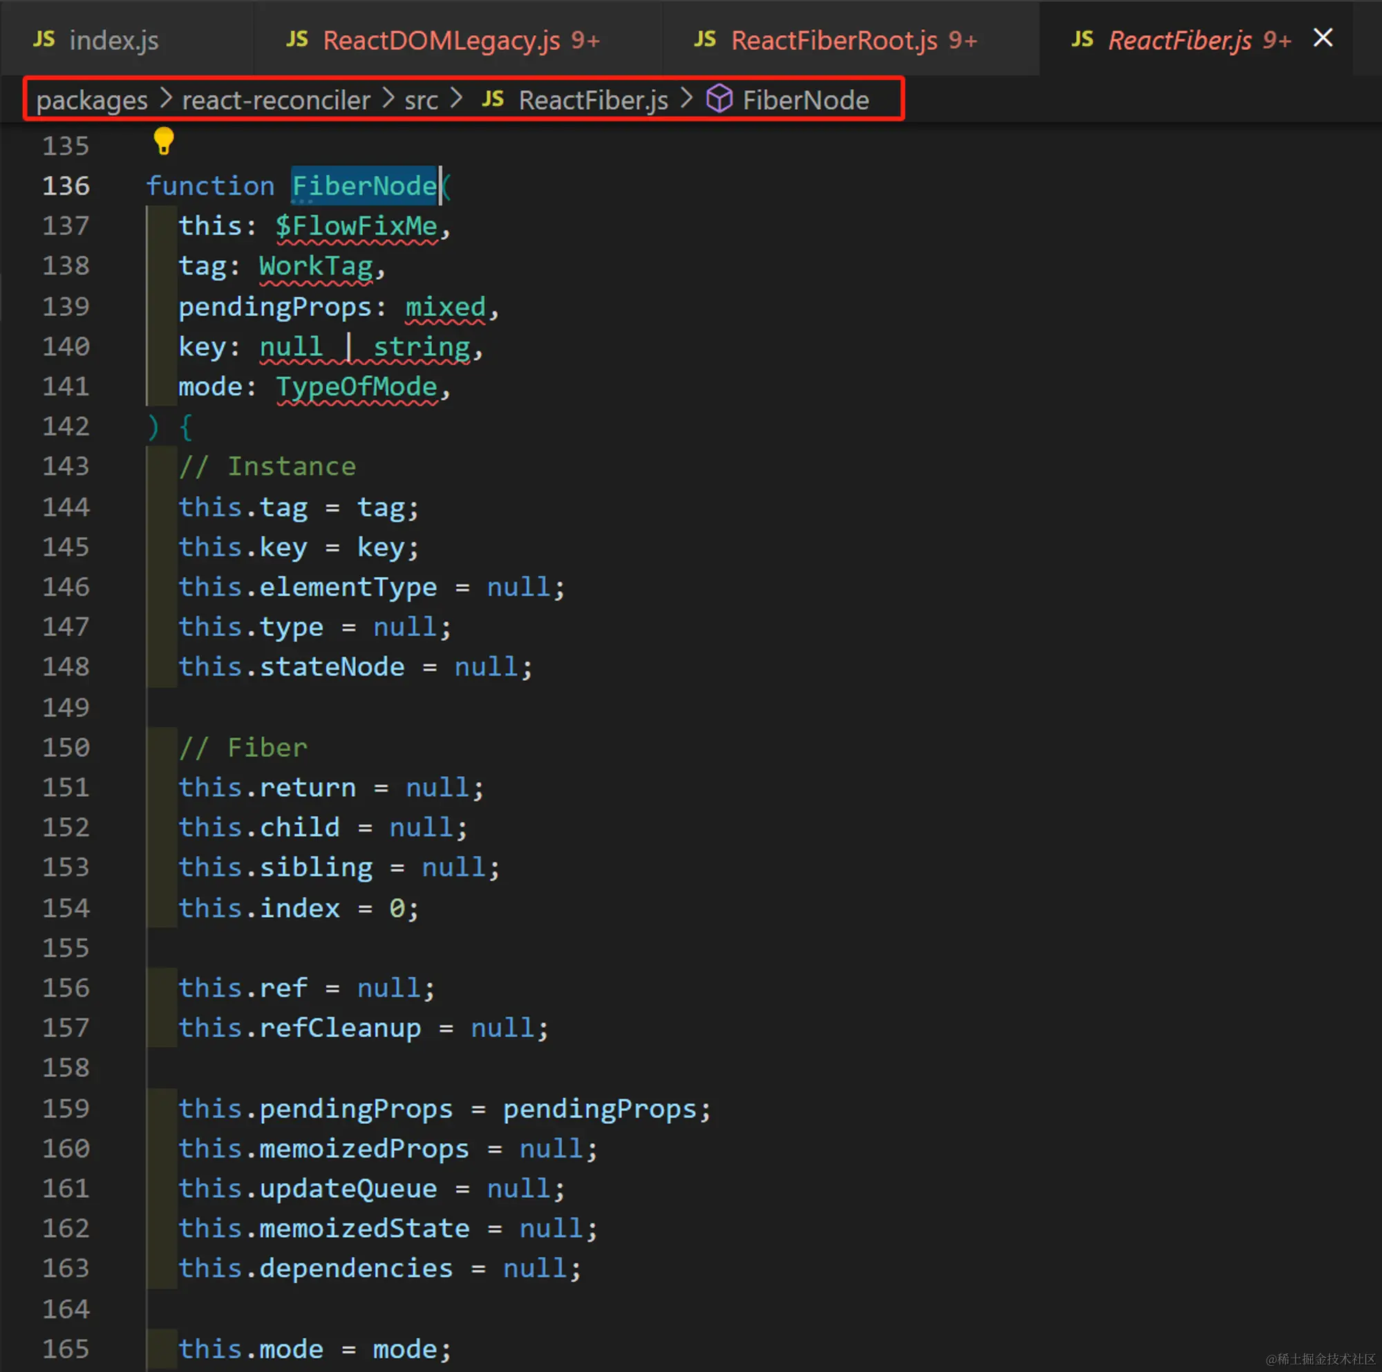Expand the packages breadcrumb segment
Viewport: 1382px width, 1372px height.
[x=92, y=100]
